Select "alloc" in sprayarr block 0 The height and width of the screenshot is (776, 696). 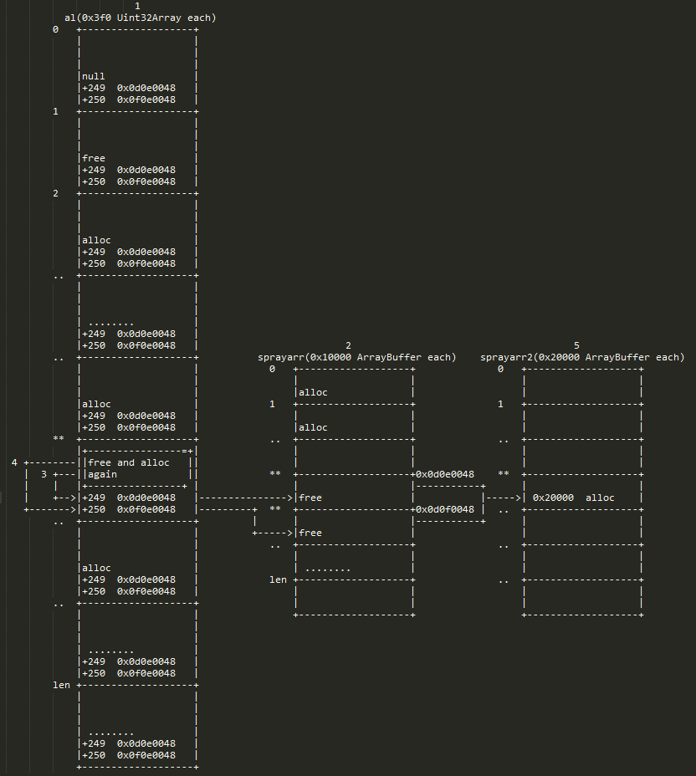click(x=313, y=392)
